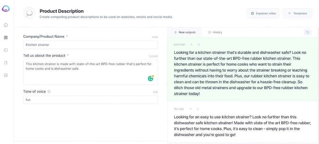The width and height of the screenshot is (319, 144).
Task: Click the refresh outputs icon
Action: coord(308,32)
